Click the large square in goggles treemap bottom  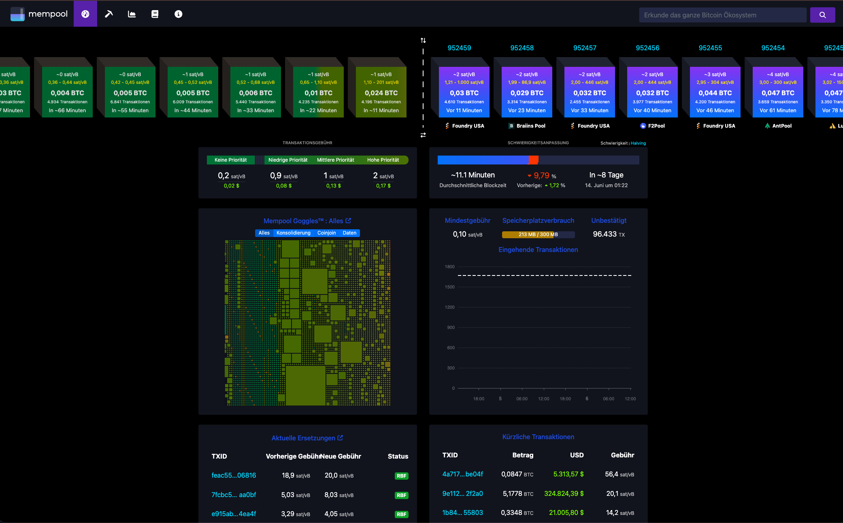(305, 385)
